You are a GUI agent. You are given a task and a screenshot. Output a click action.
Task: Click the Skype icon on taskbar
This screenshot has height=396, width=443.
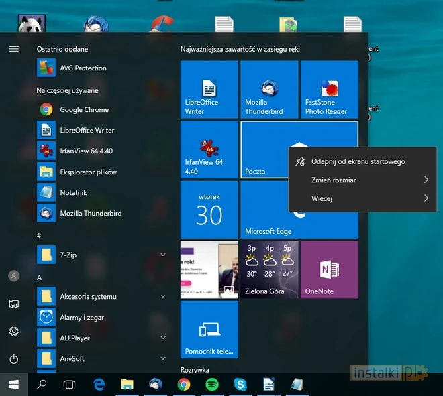(240, 384)
